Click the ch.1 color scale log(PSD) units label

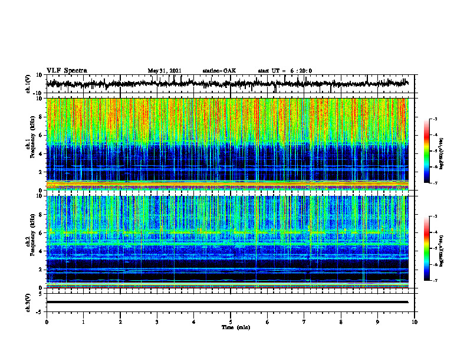tap(442, 154)
